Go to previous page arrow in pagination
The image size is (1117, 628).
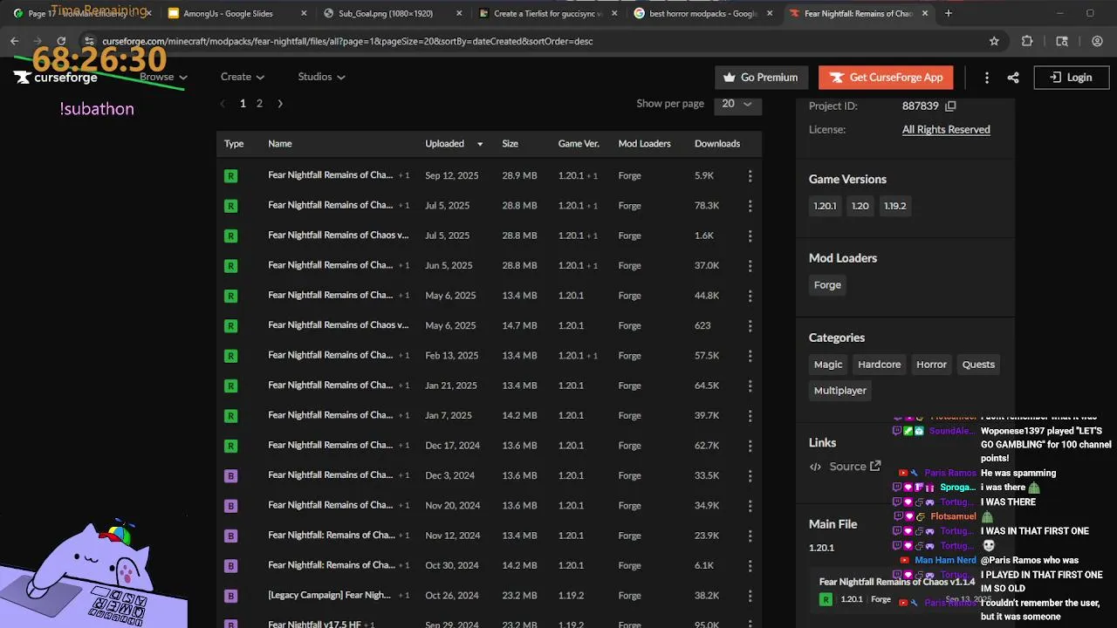click(x=223, y=104)
